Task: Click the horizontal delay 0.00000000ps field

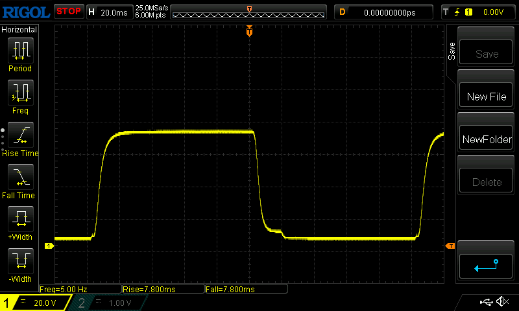Action: click(x=389, y=12)
